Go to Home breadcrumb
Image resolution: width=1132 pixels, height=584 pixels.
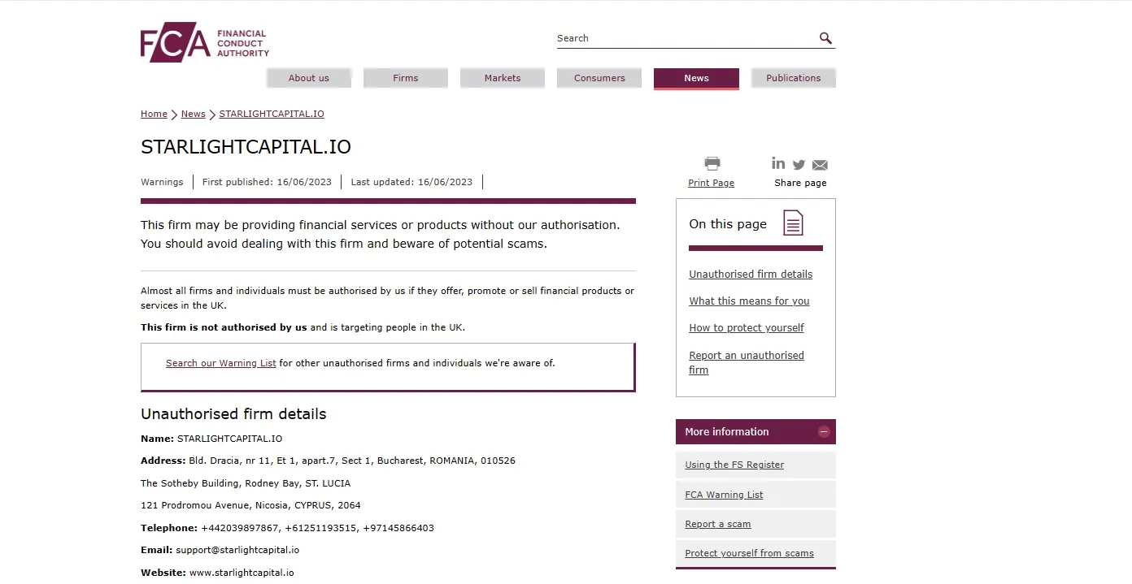point(154,114)
